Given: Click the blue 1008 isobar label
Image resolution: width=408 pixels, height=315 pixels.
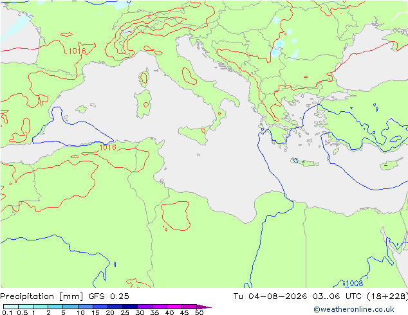Looking at the screenshot, I should 354,283.
